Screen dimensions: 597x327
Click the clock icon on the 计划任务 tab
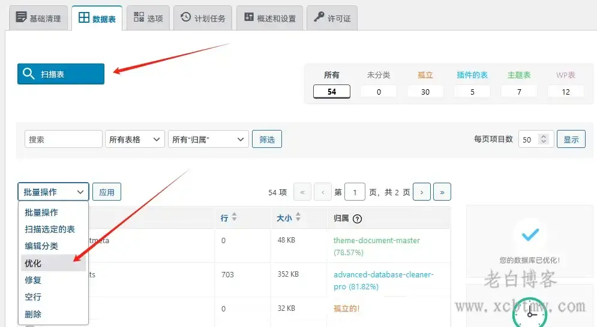(x=185, y=17)
